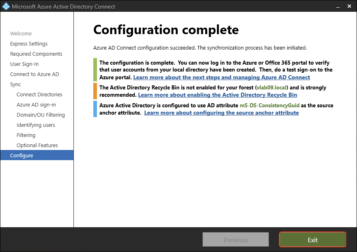Select the Welcome step in sidebar
Screen dimensions: 357x252
pyautogui.click(x=21, y=33)
